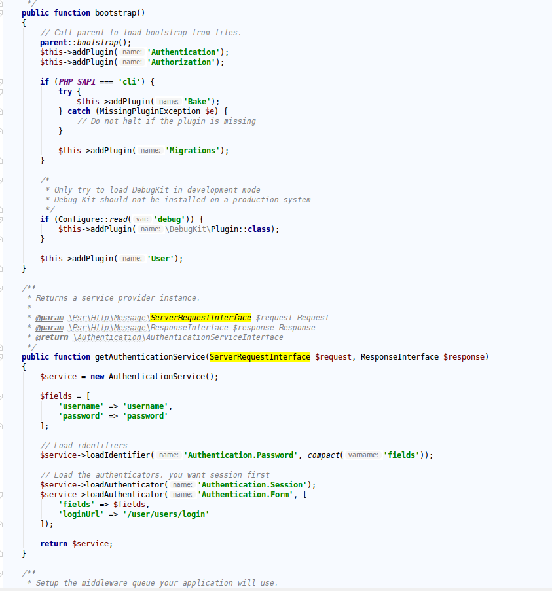The height and width of the screenshot is (591, 552).
Task: Click the gutter icon next to the return $service line
Action: coord(3,543)
